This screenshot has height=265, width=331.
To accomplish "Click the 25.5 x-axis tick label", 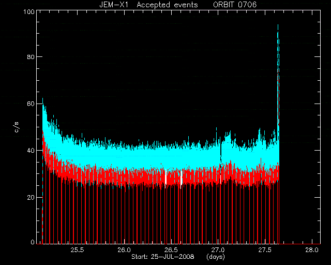I will click(77, 250).
